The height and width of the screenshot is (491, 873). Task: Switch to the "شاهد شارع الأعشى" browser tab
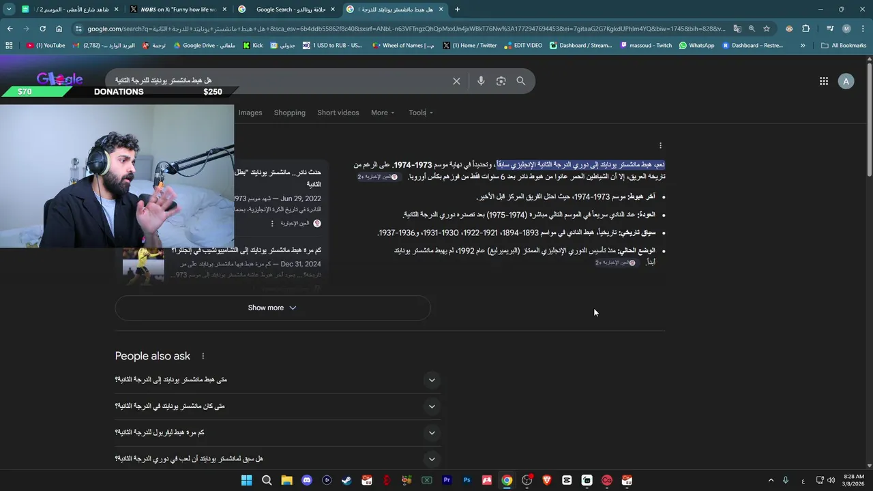(70, 10)
